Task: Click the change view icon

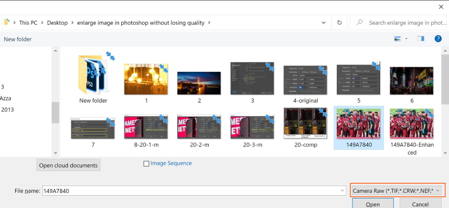Action: pos(397,39)
